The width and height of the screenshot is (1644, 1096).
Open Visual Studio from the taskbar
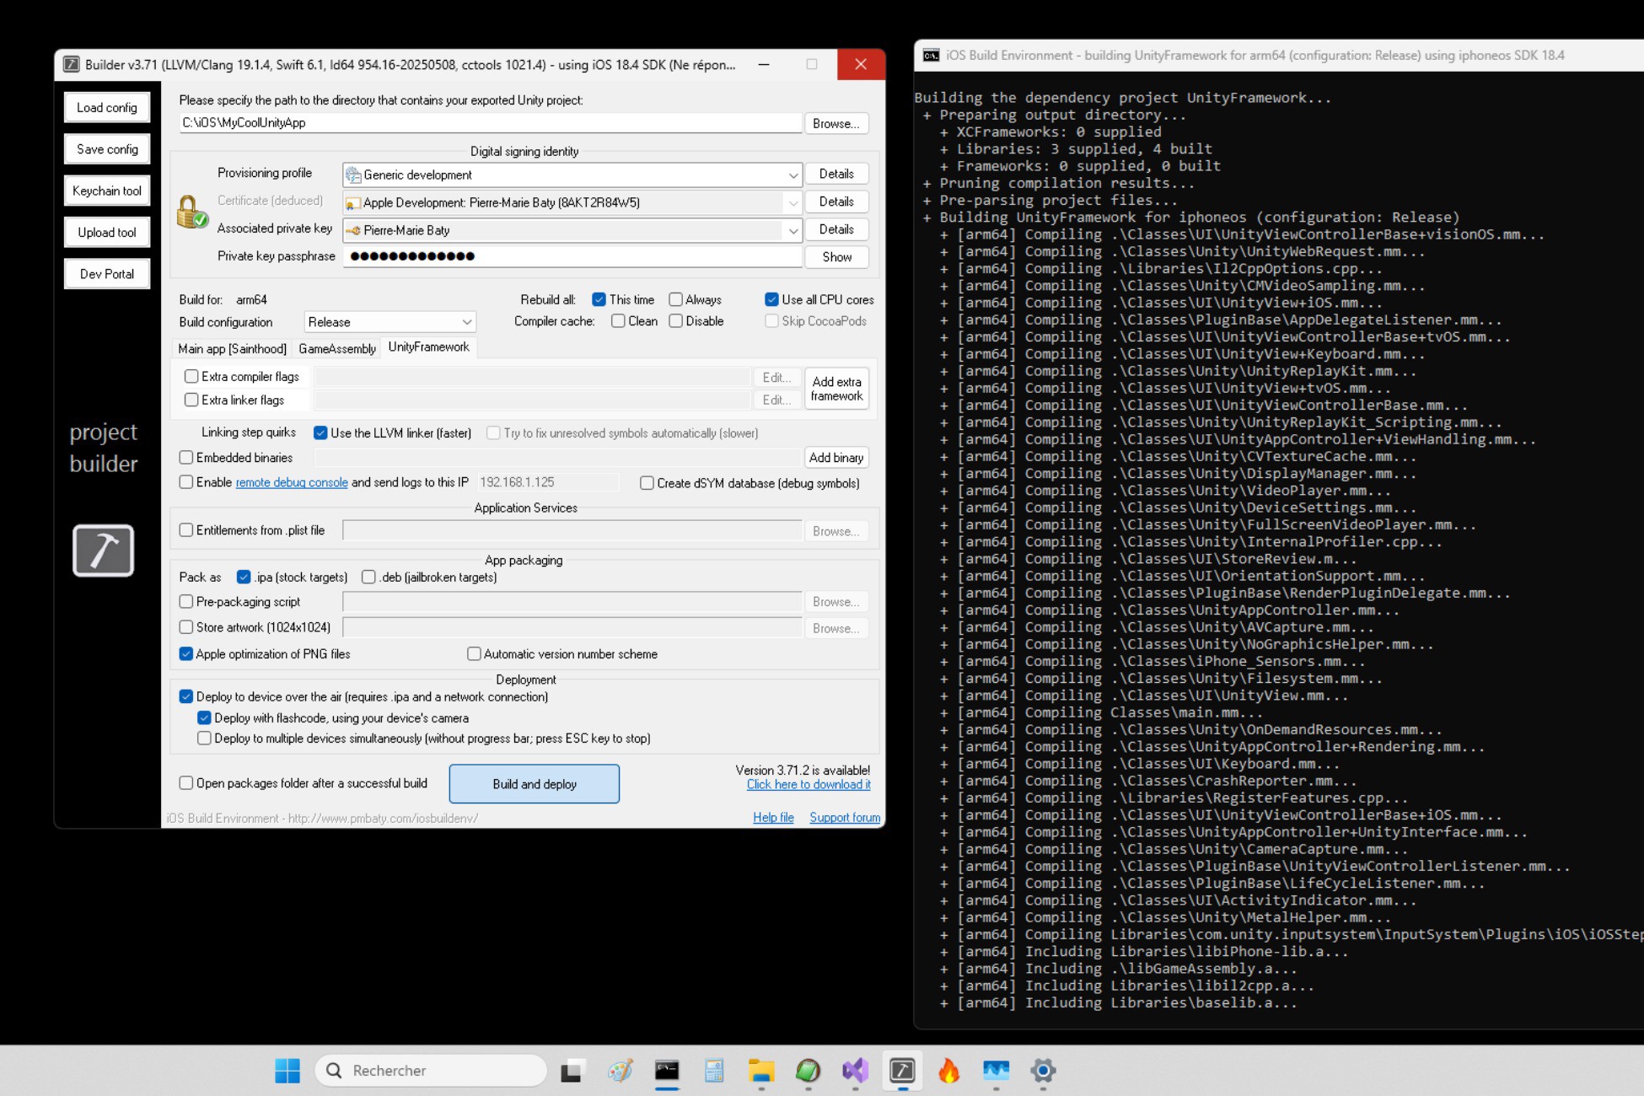tap(855, 1071)
